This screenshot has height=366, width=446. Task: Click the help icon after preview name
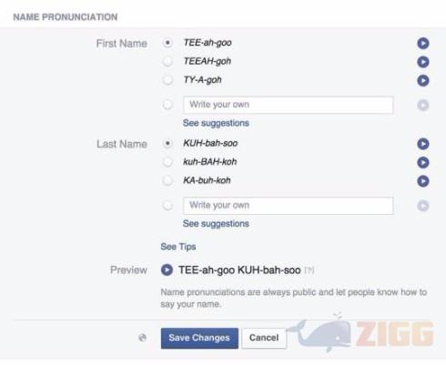coord(309,269)
